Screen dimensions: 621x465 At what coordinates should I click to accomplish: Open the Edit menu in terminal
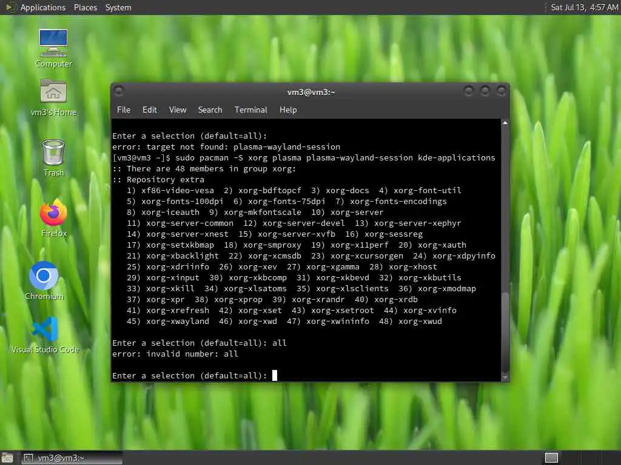tap(149, 110)
